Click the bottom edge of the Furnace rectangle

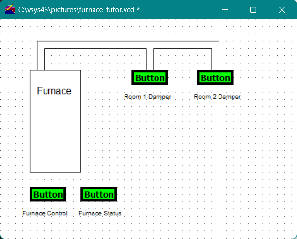55,172
